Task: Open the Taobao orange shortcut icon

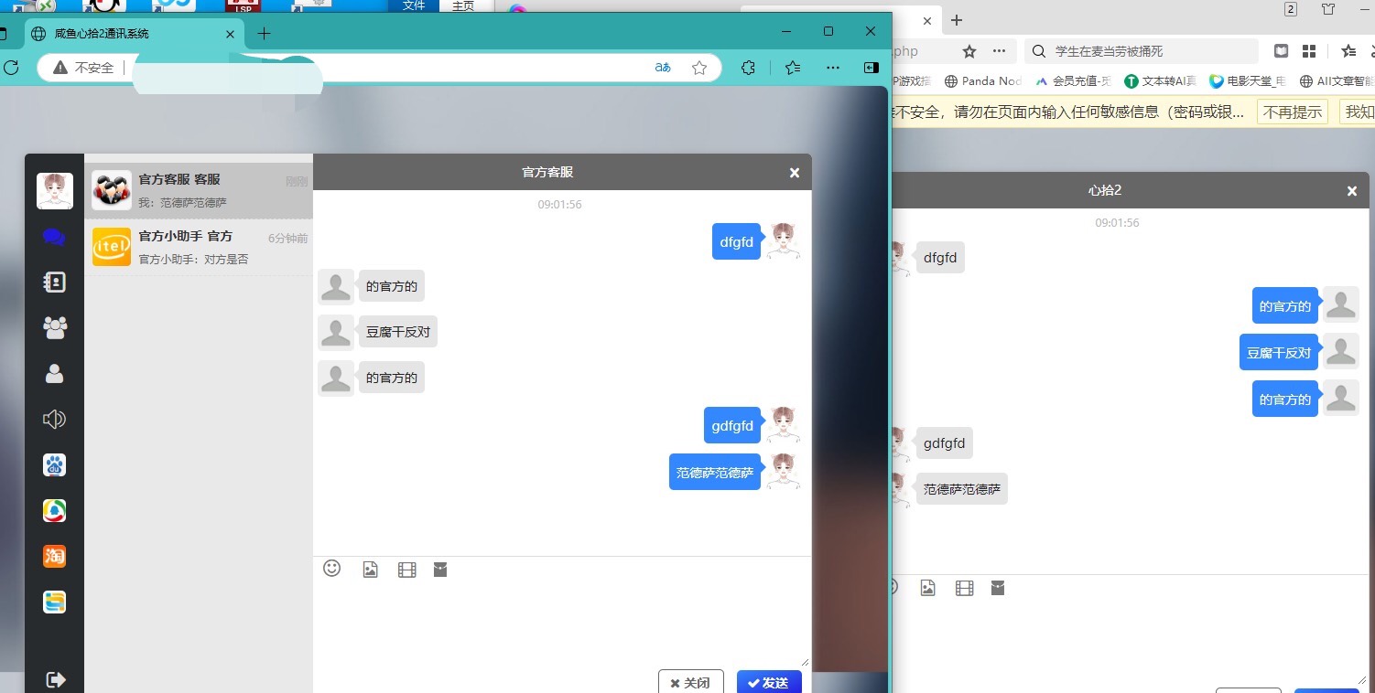Action: coord(55,556)
